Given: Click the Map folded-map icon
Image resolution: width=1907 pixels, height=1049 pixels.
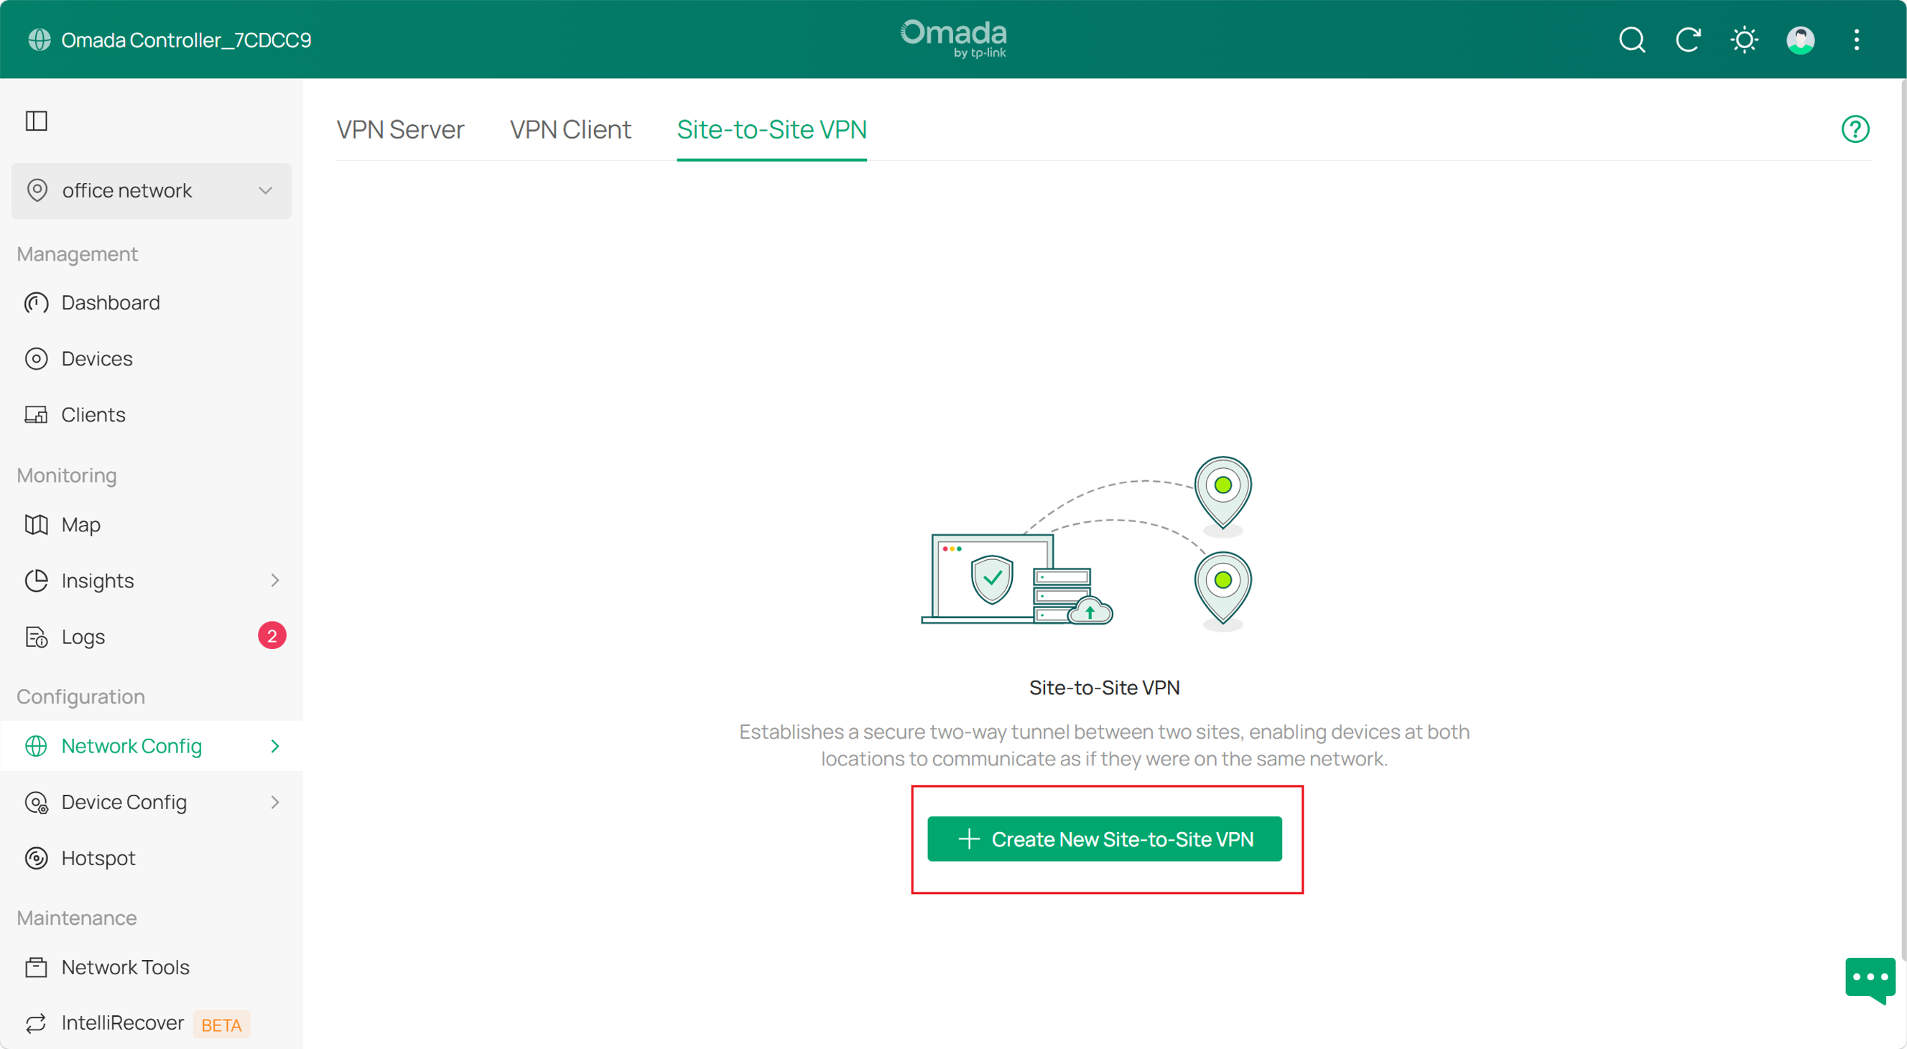Looking at the screenshot, I should point(37,524).
